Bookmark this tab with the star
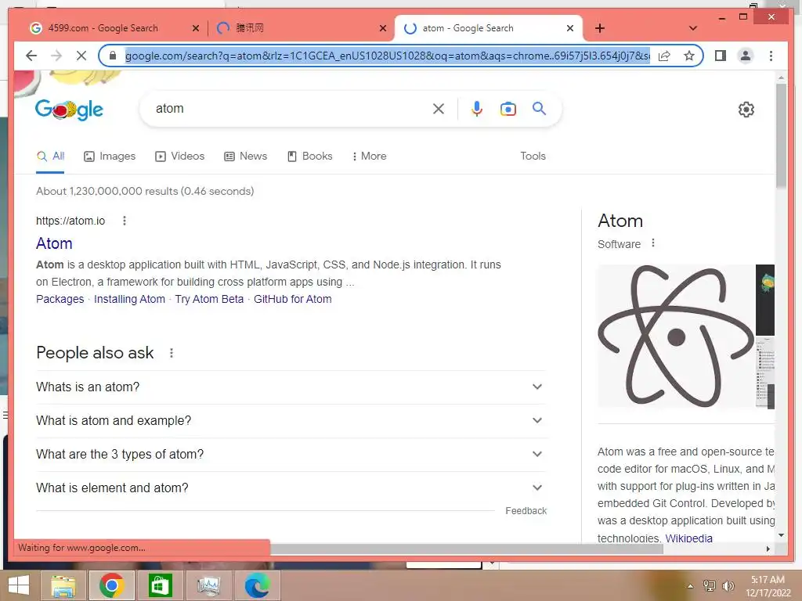 pyautogui.click(x=689, y=56)
